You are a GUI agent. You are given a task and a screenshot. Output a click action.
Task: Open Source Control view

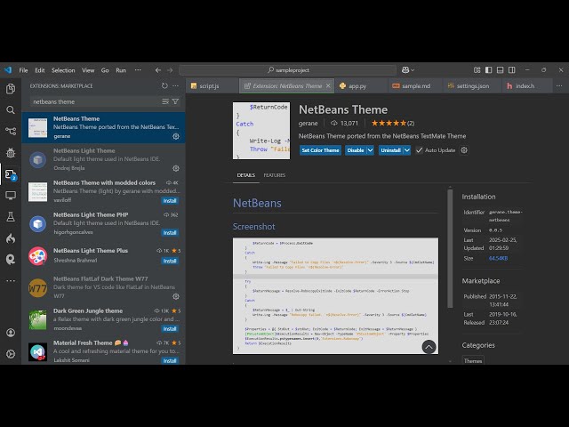11,132
